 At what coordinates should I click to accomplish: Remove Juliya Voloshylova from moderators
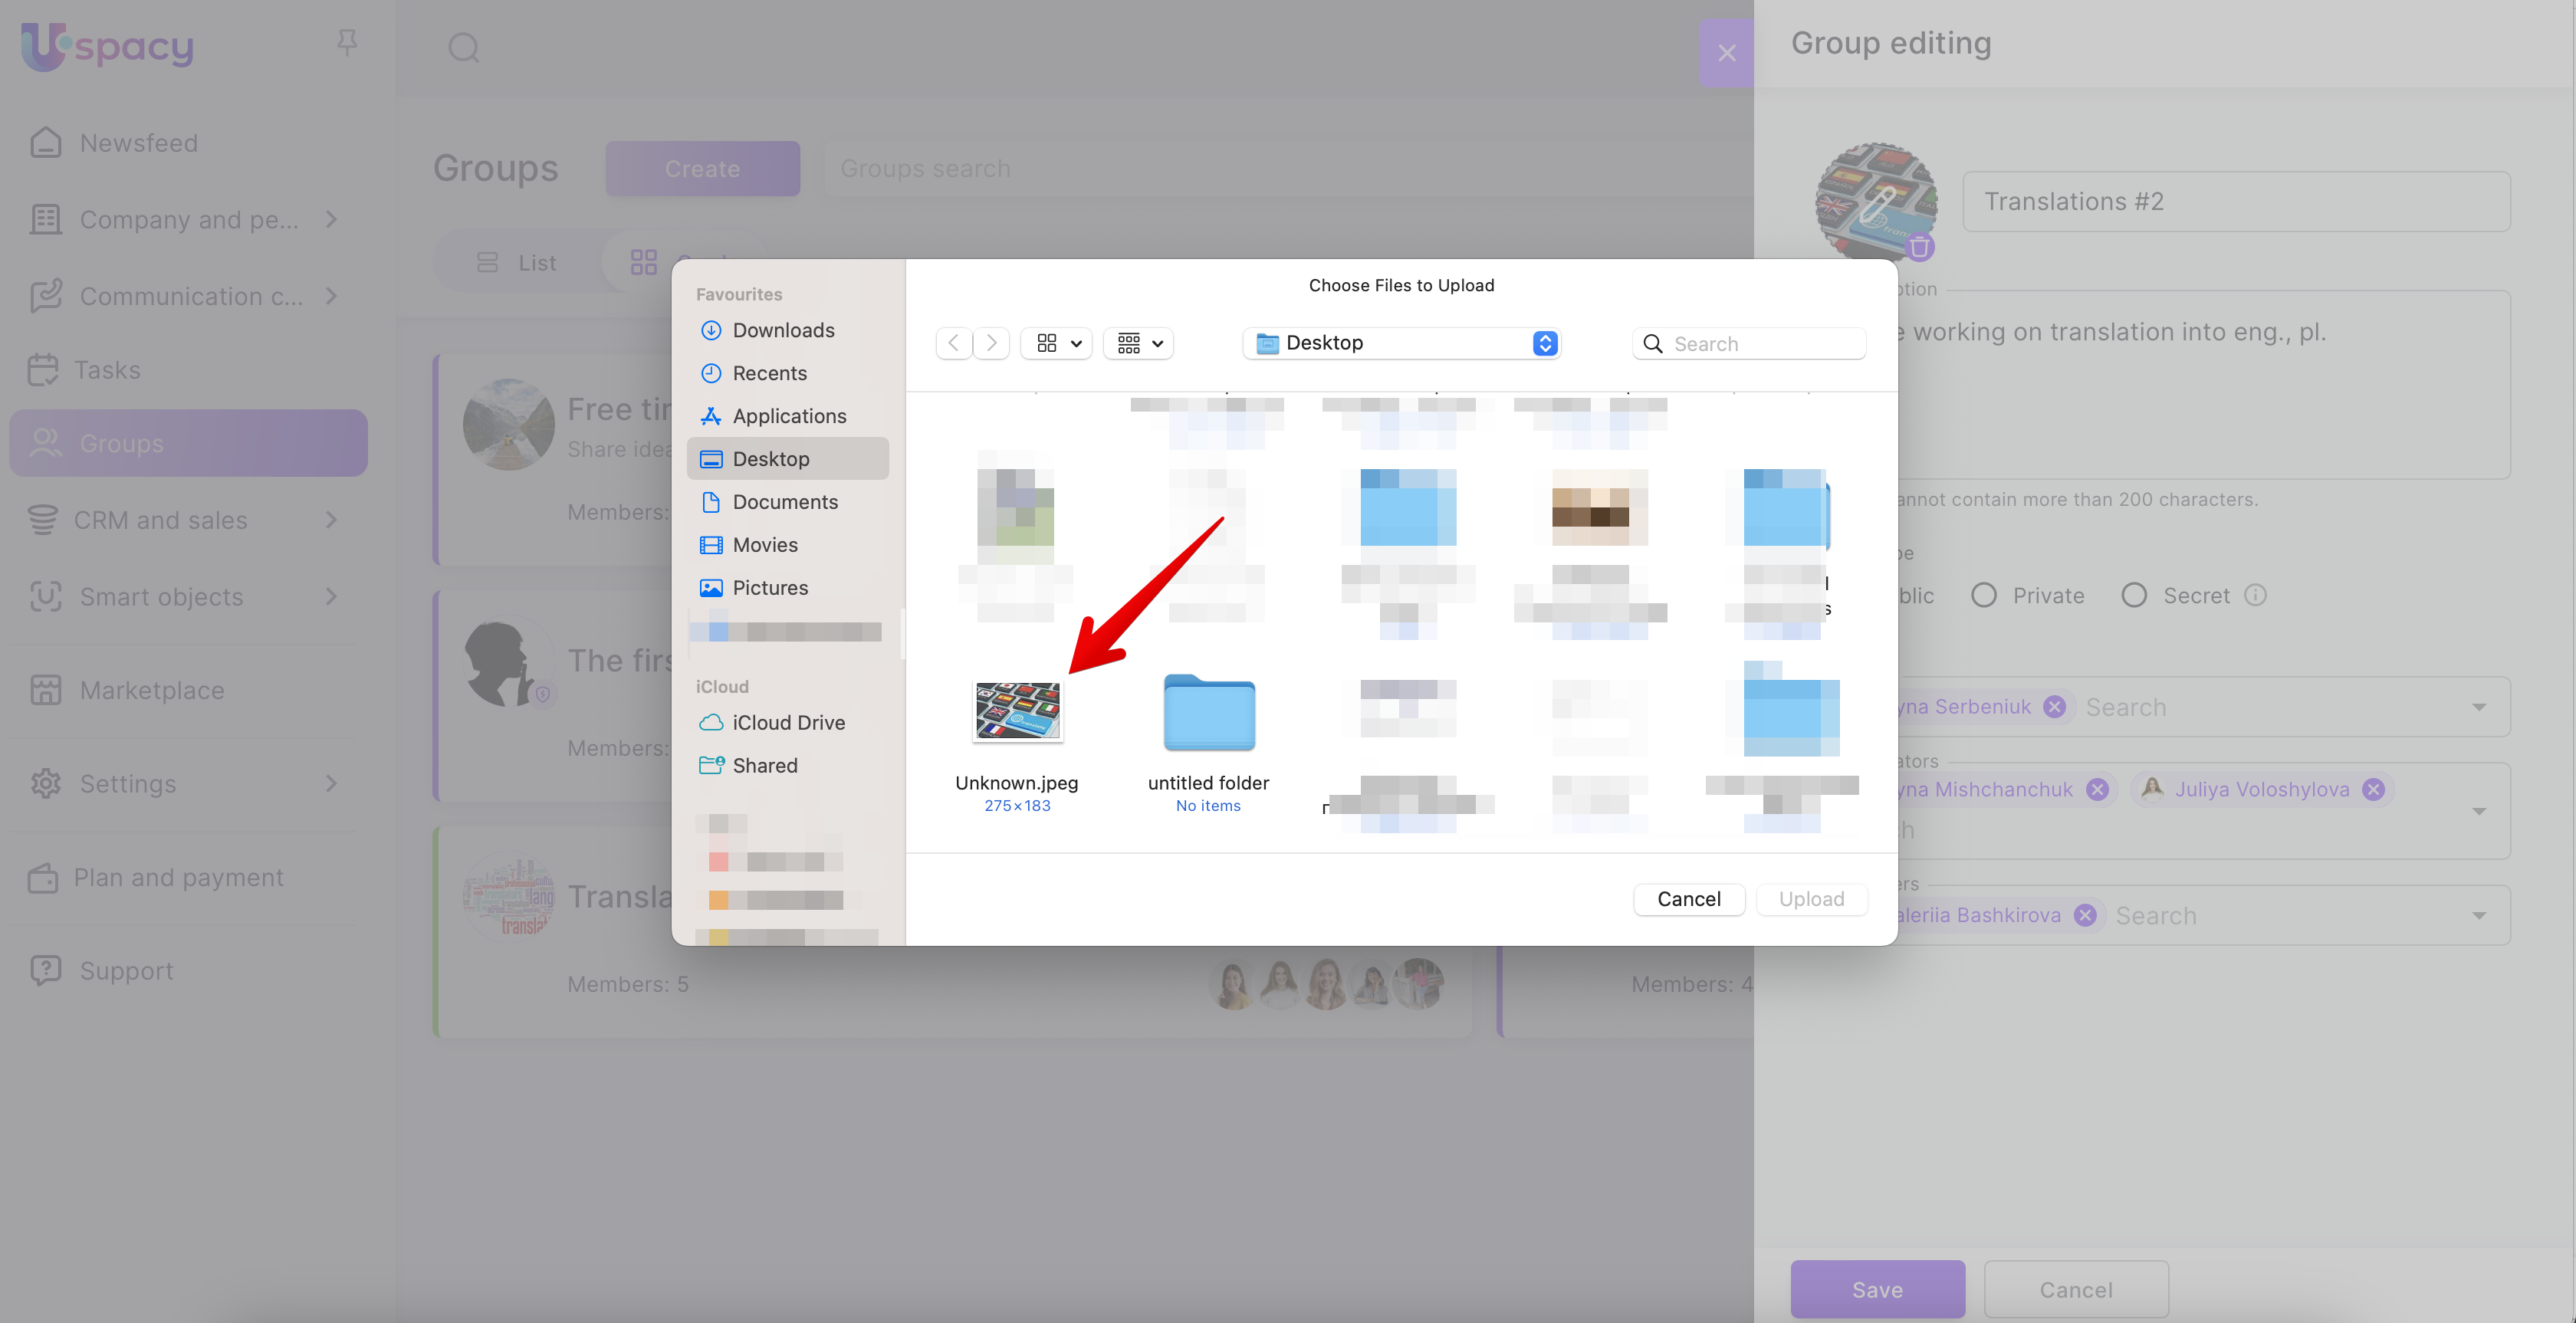(x=2373, y=789)
